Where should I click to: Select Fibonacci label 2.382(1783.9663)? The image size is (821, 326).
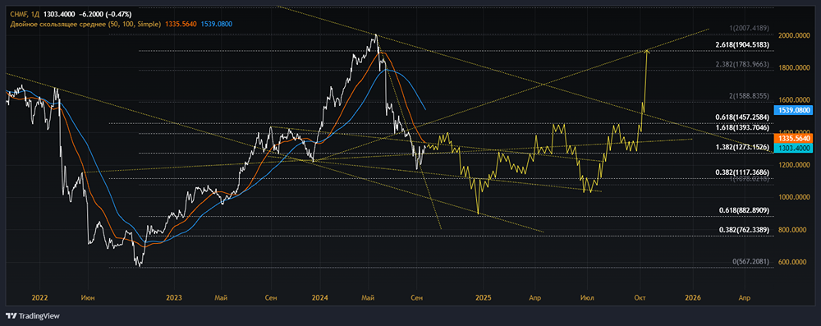coord(742,65)
